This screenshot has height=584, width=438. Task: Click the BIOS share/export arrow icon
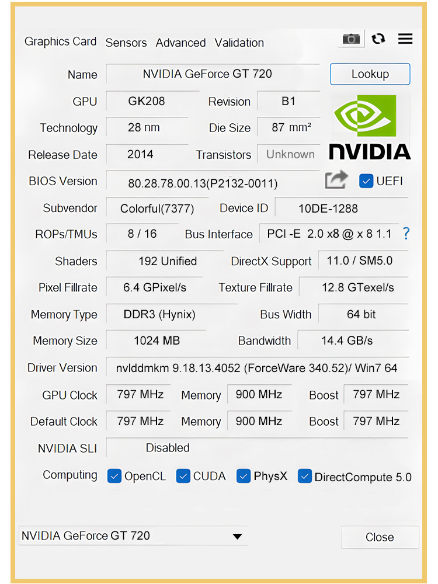pyautogui.click(x=336, y=180)
